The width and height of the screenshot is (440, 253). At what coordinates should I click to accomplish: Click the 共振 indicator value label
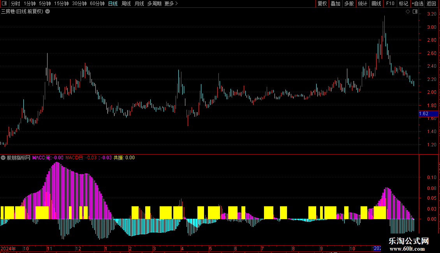(124, 158)
